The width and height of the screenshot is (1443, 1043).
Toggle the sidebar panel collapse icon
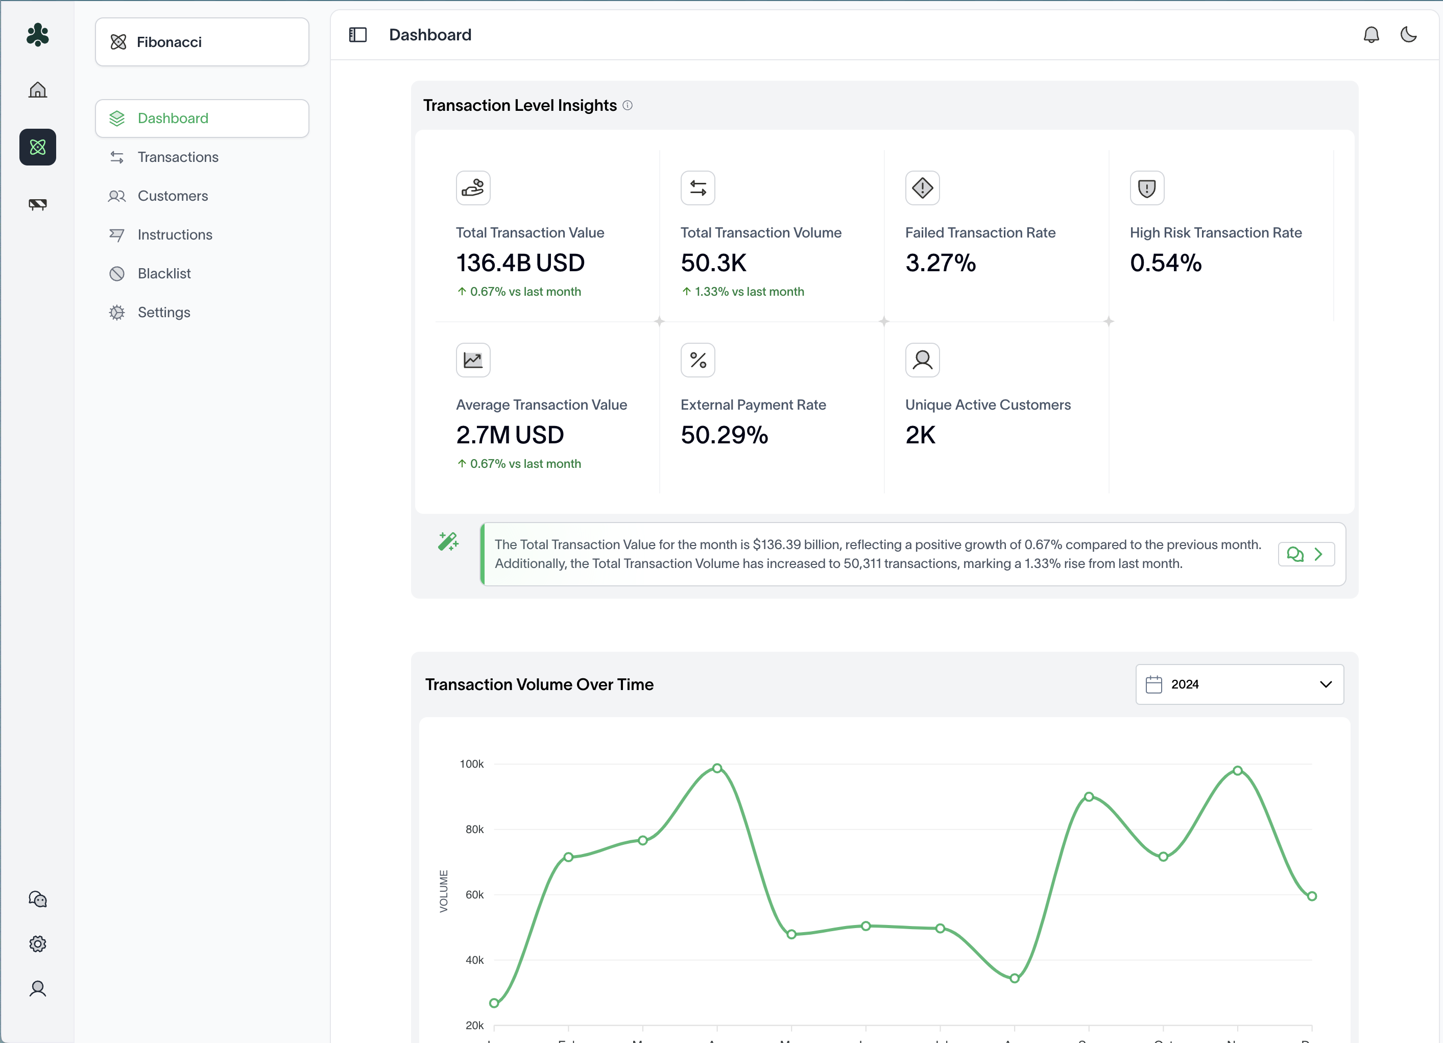tap(358, 34)
